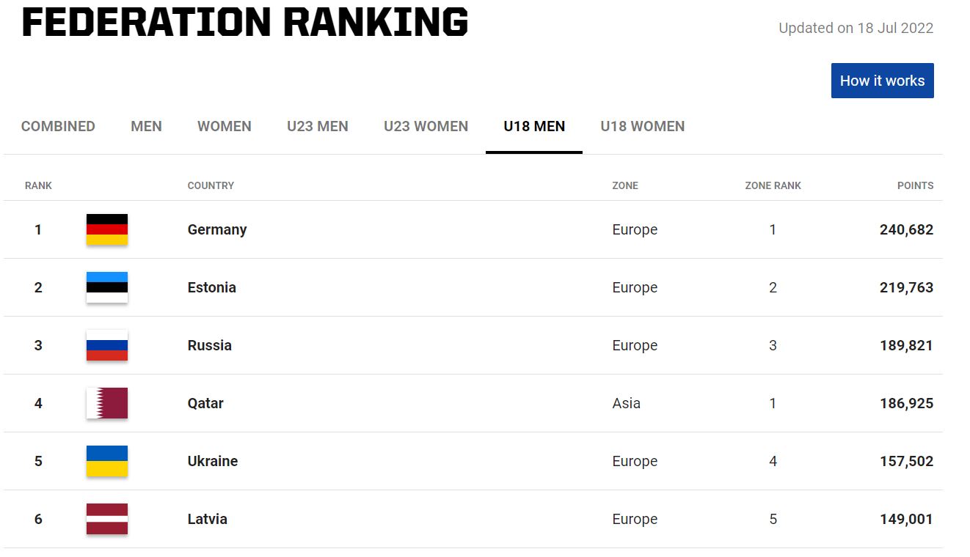
Task: Switch to U18 Women rankings
Action: 643,126
